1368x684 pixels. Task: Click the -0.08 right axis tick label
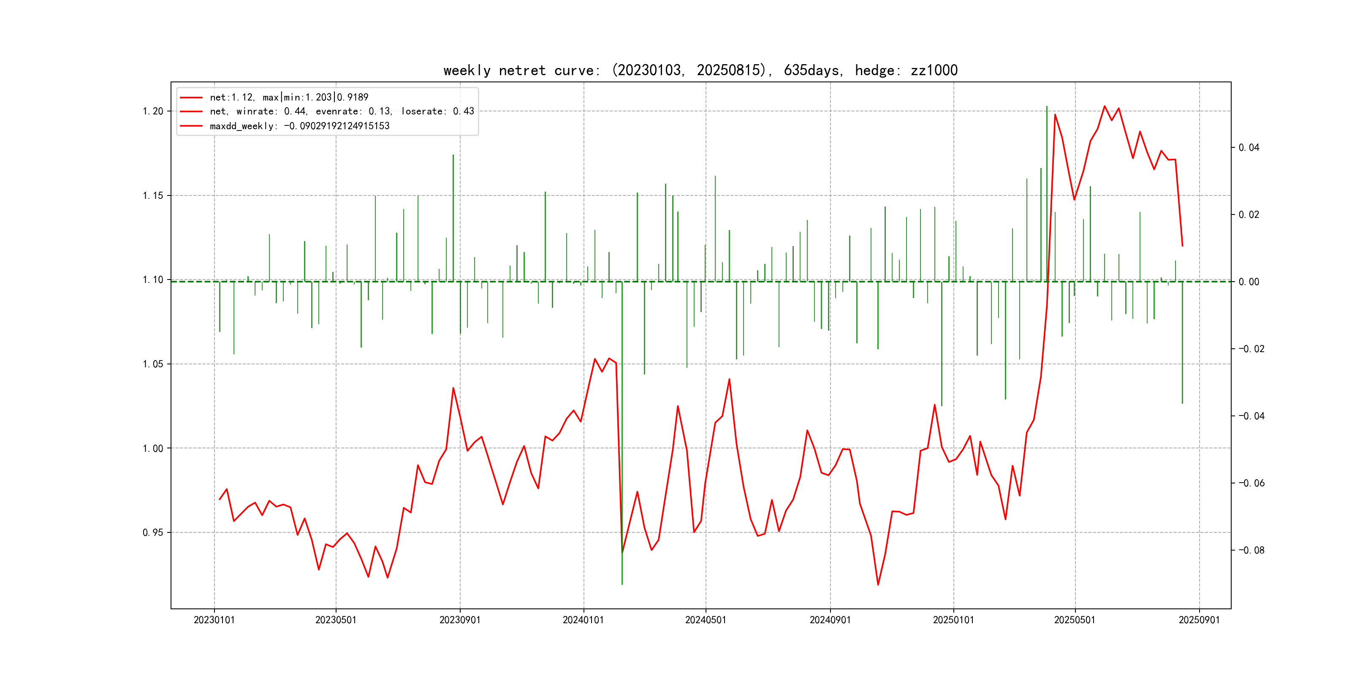pos(1251,551)
